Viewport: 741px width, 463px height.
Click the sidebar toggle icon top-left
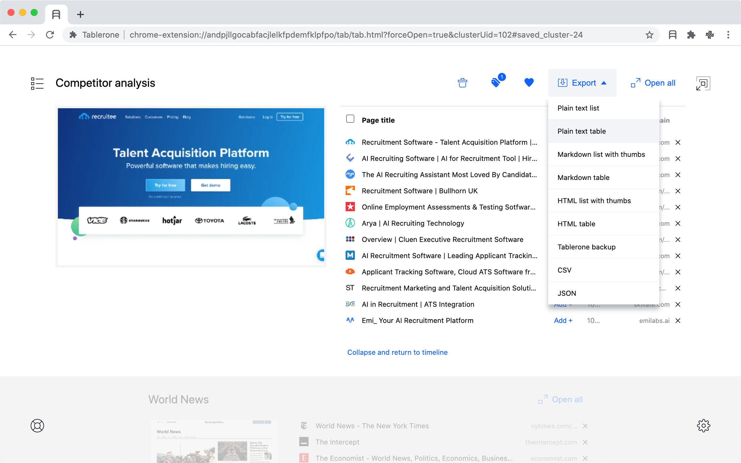coord(37,83)
